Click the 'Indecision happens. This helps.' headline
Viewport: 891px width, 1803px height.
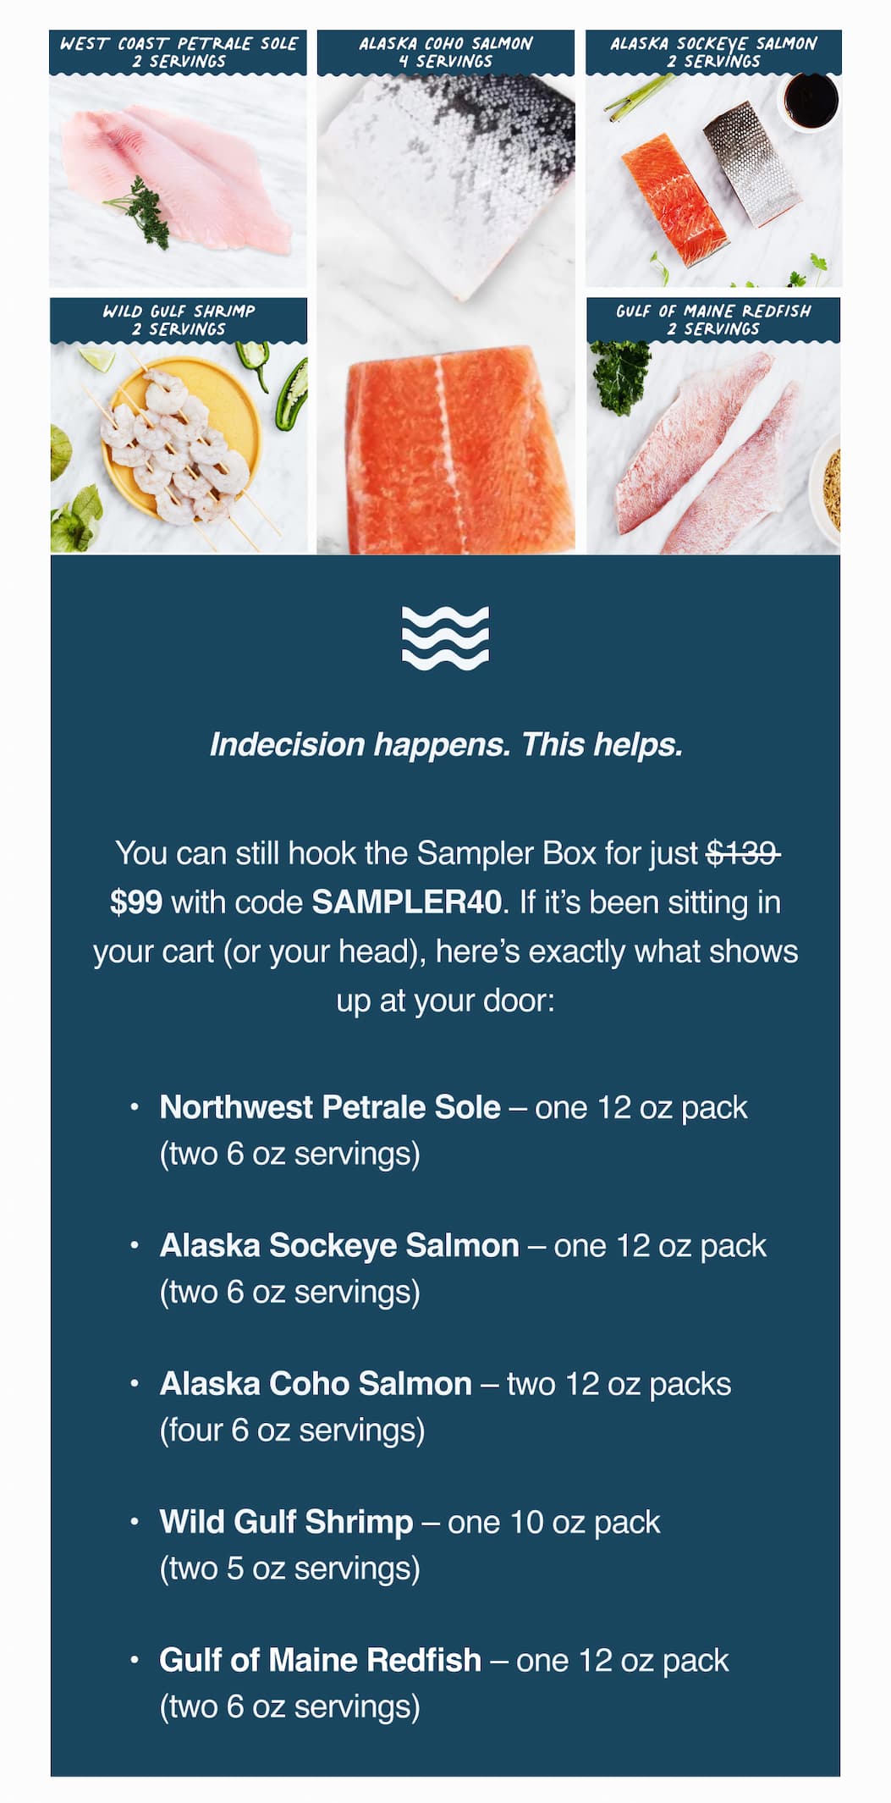446,745
